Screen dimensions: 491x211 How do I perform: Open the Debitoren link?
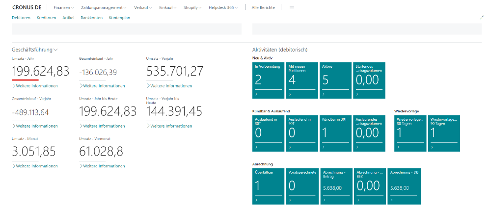21,18
